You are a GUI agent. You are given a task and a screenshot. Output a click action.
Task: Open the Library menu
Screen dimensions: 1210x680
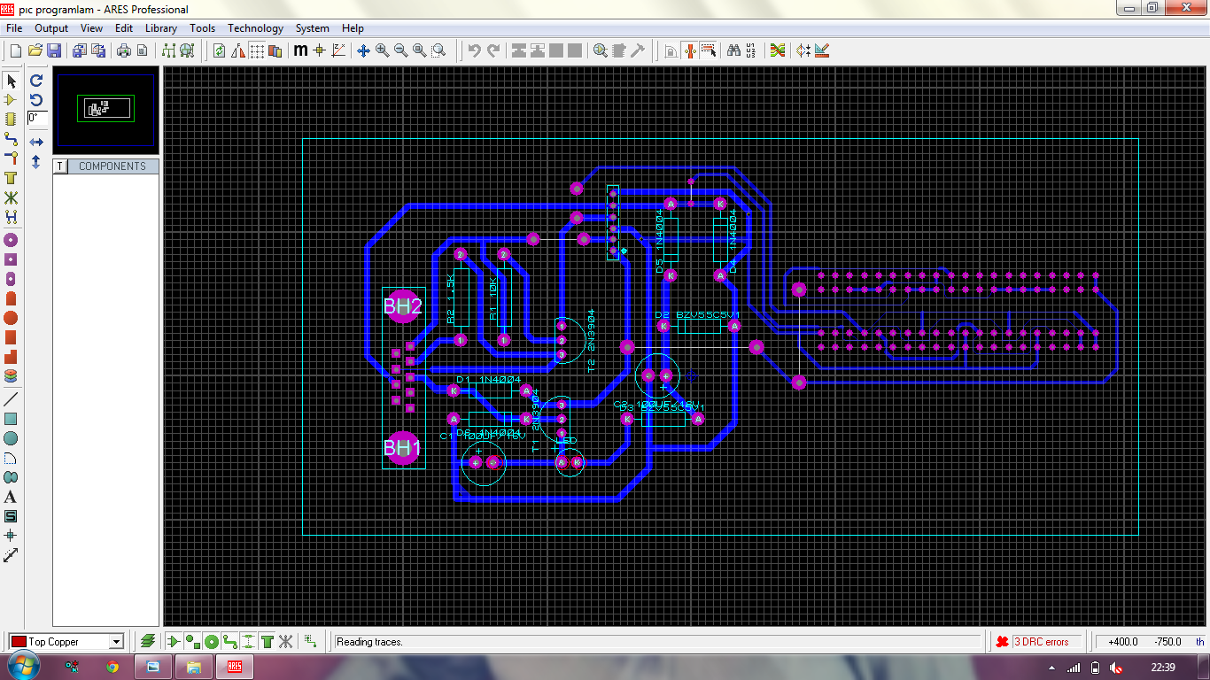coord(161,28)
